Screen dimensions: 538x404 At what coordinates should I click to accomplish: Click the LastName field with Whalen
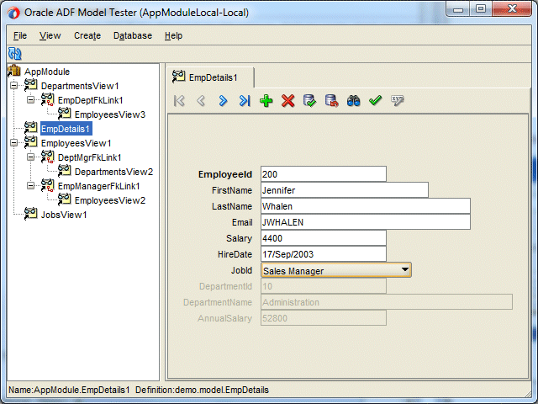[x=366, y=206]
